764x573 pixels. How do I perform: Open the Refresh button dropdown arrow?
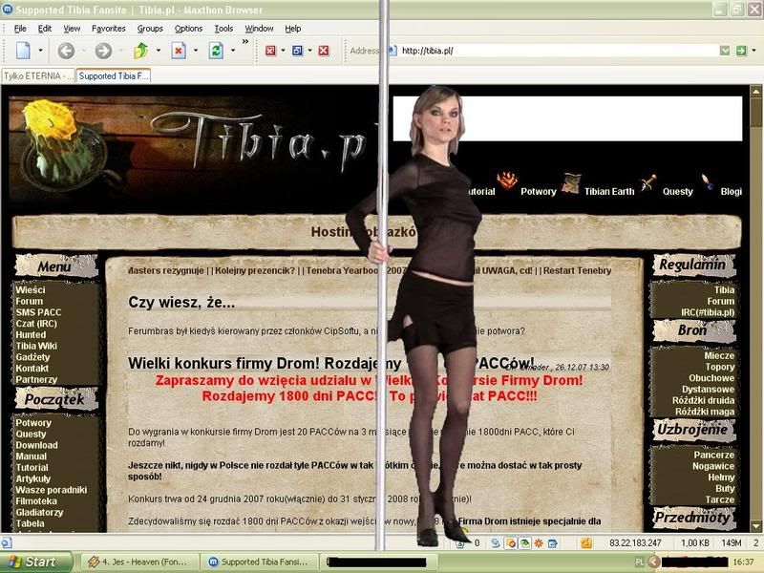click(233, 51)
